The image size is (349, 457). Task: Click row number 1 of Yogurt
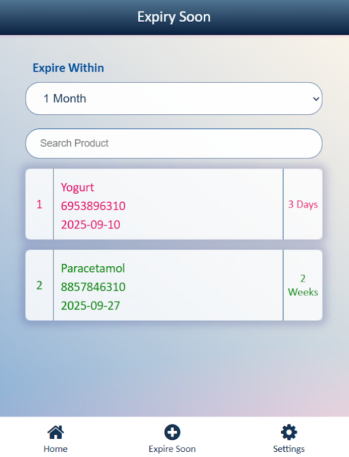pos(39,205)
